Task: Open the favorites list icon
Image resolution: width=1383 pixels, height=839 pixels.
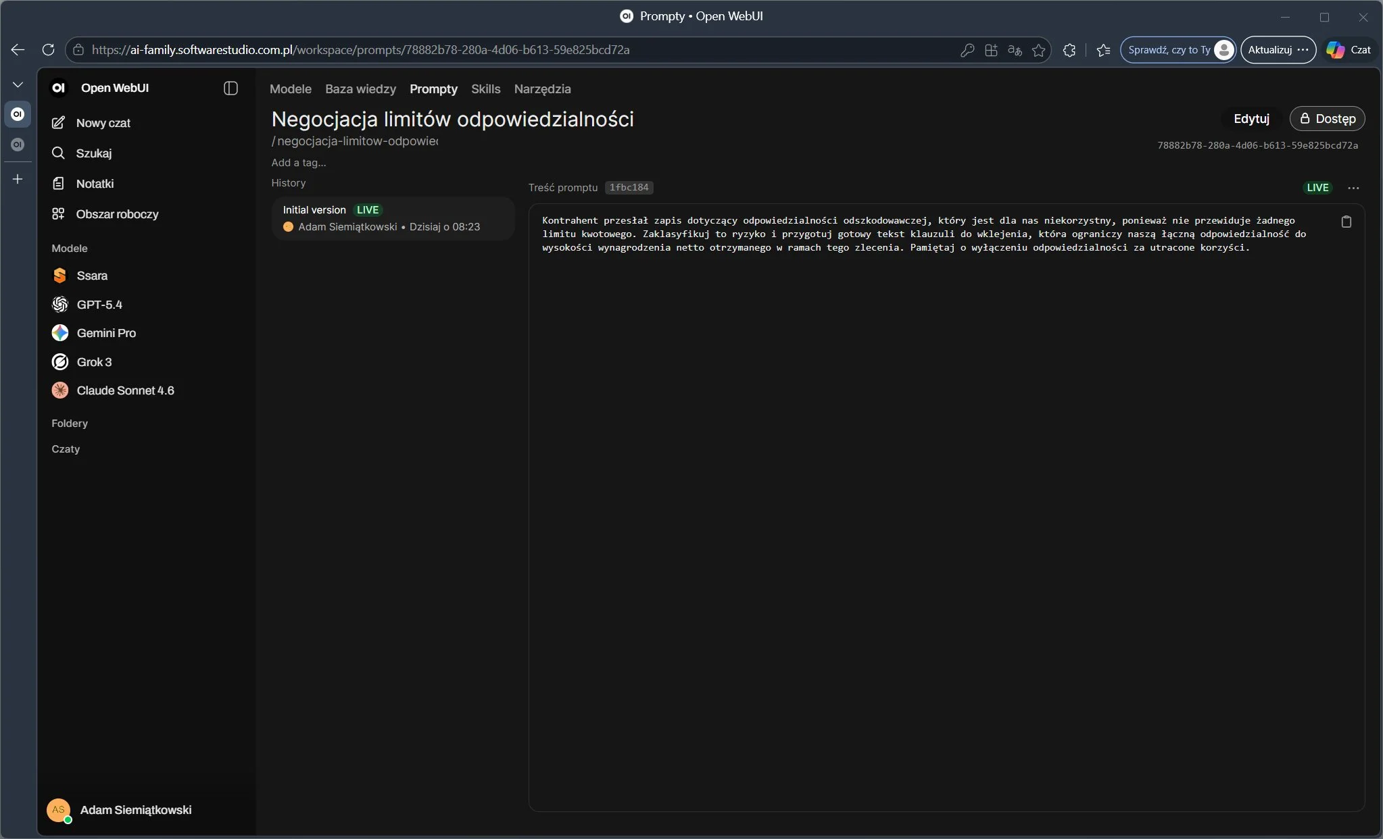Action: (x=1103, y=50)
